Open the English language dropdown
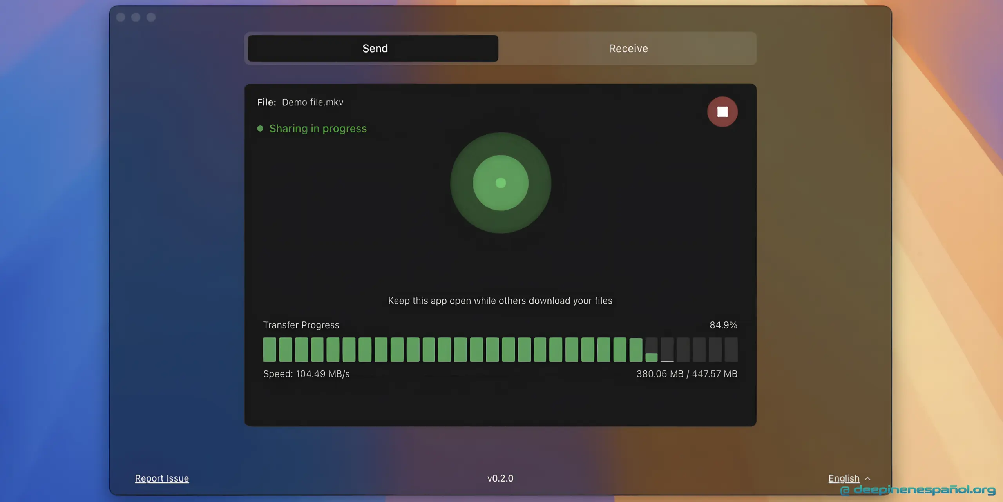The height and width of the screenshot is (502, 1003). [849, 478]
